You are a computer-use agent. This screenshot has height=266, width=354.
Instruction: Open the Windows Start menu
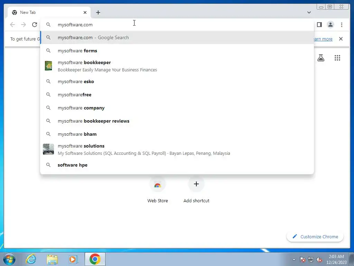click(9, 259)
